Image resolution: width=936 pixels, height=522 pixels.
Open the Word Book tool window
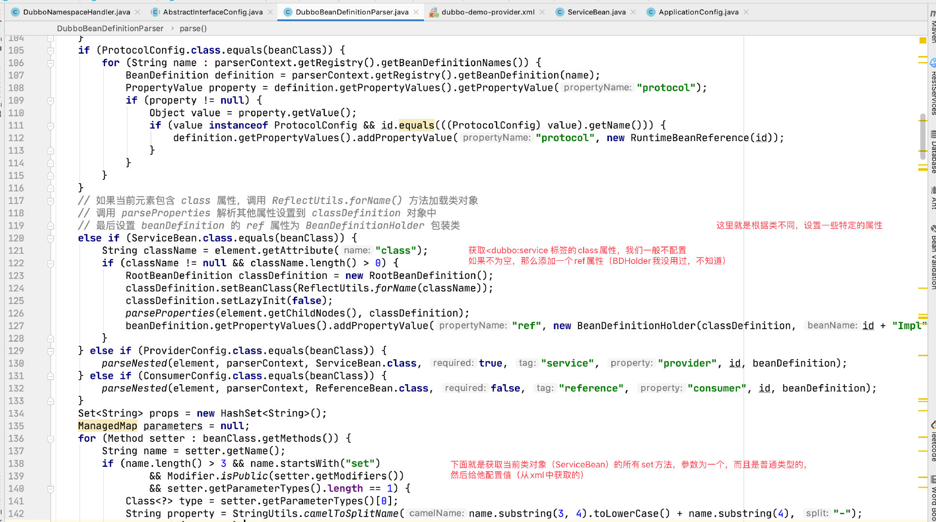[933, 499]
